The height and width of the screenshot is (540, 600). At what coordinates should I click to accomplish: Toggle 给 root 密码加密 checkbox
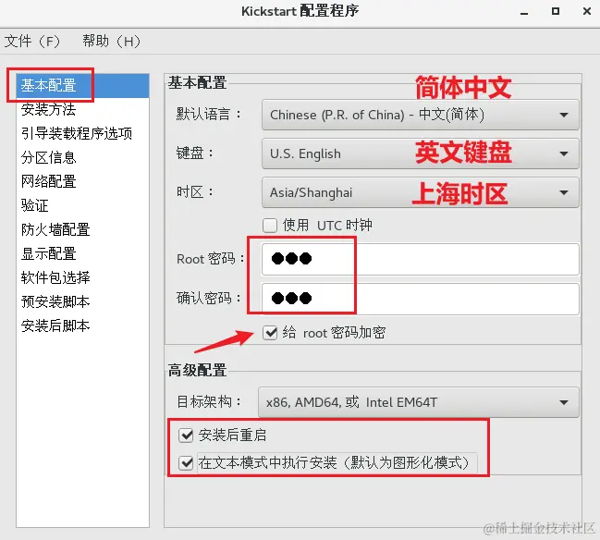270,333
